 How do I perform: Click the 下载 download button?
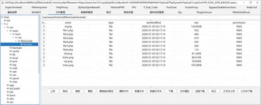click(171, 91)
